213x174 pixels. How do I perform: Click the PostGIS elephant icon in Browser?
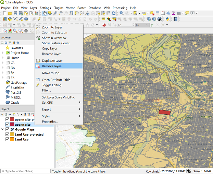tap(8, 92)
